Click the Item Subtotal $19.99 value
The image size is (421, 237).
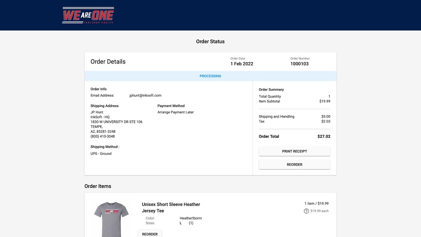coord(325,101)
